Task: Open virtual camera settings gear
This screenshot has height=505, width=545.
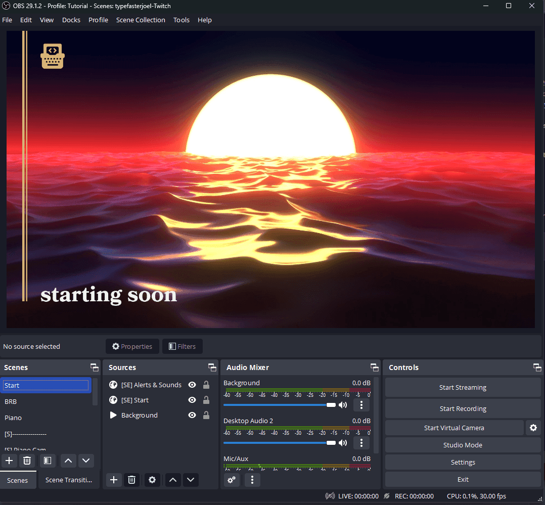Action: [x=533, y=428]
